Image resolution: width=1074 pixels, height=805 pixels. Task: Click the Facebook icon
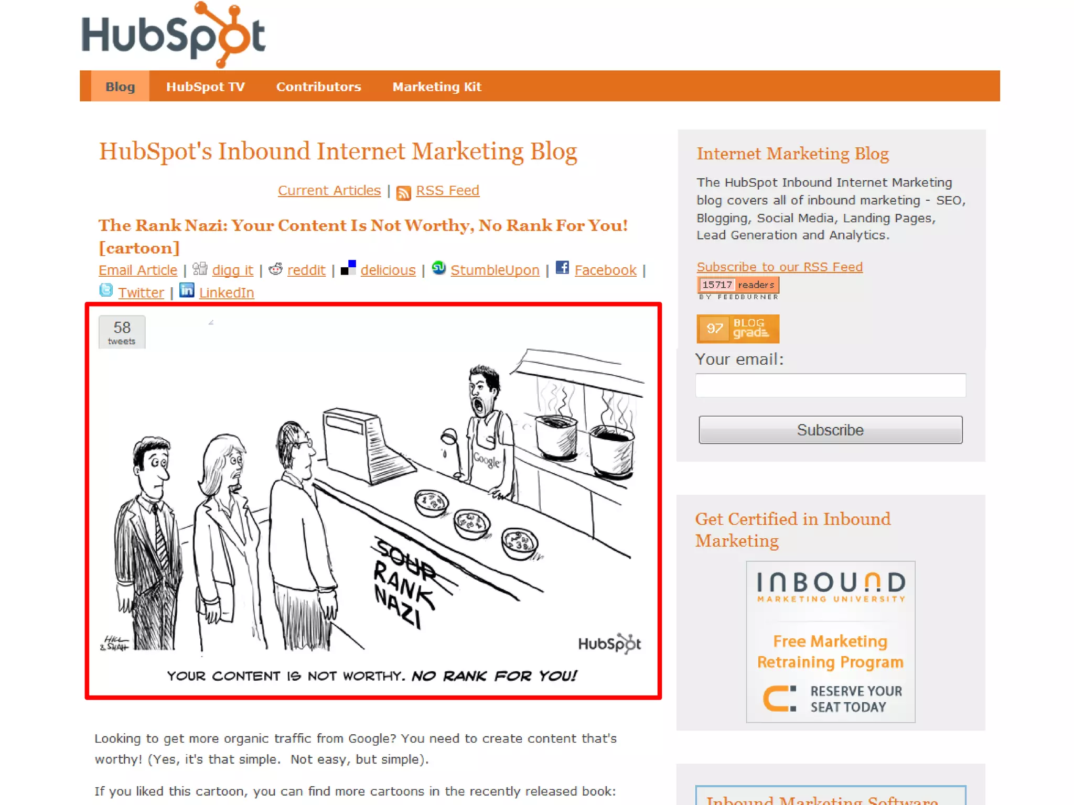tap(562, 267)
